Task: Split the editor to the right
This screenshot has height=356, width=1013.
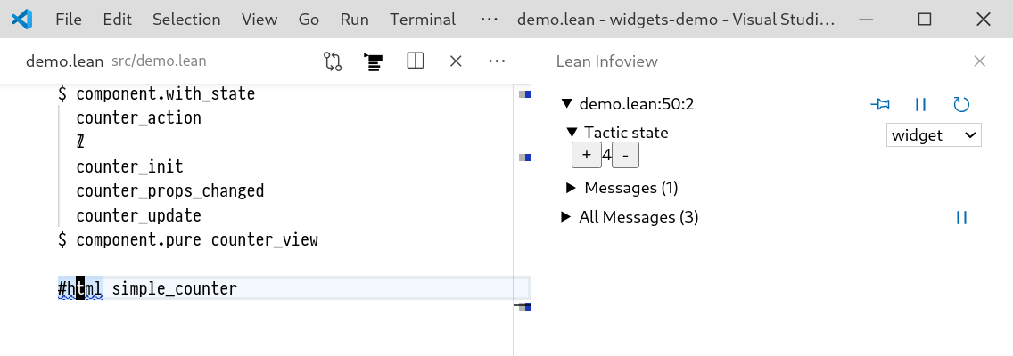Action: click(x=415, y=61)
